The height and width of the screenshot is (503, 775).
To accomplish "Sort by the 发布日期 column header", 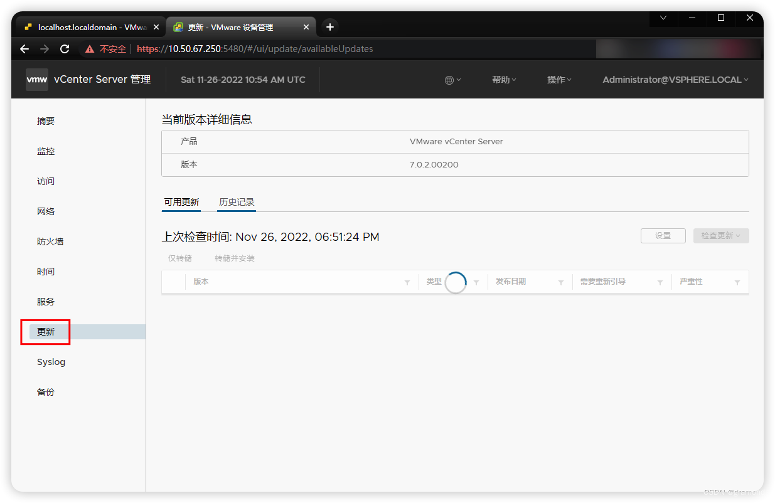I will (x=511, y=282).
